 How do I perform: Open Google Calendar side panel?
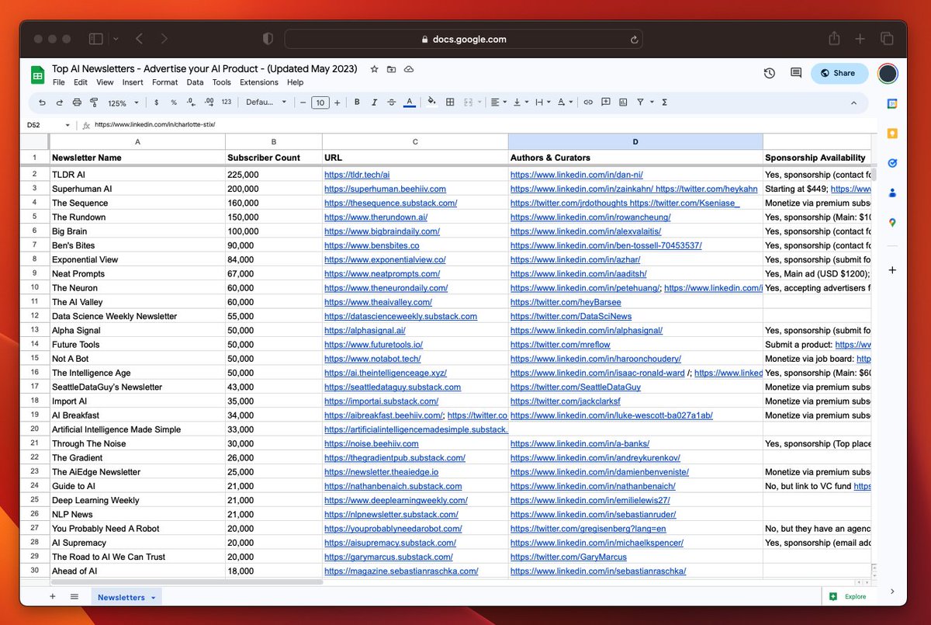(x=892, y=103)
